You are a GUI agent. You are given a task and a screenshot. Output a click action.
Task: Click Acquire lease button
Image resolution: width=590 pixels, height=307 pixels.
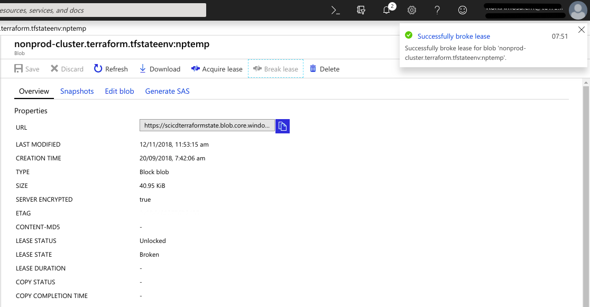click(217, 69)
